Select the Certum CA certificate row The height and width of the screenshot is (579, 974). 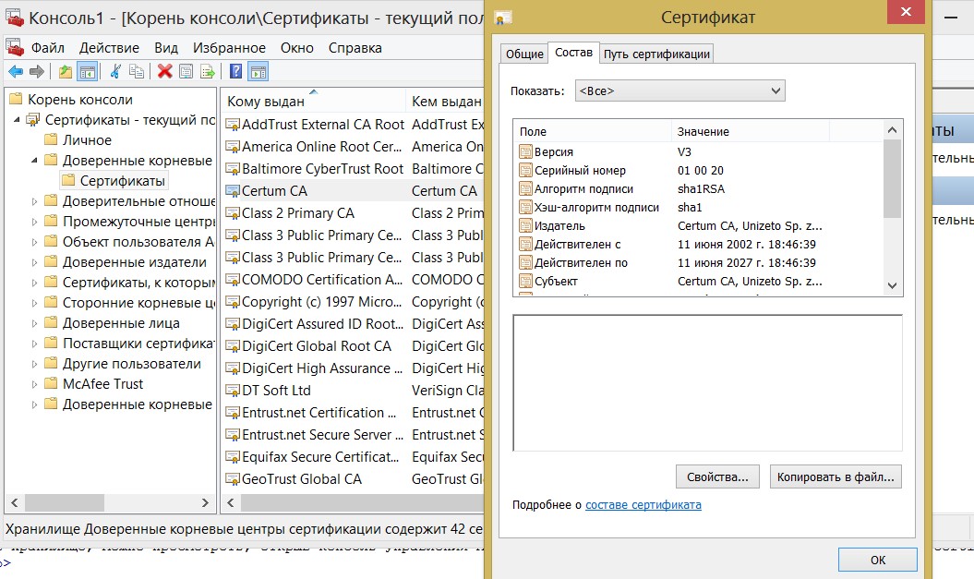click(x=355, y=191)
